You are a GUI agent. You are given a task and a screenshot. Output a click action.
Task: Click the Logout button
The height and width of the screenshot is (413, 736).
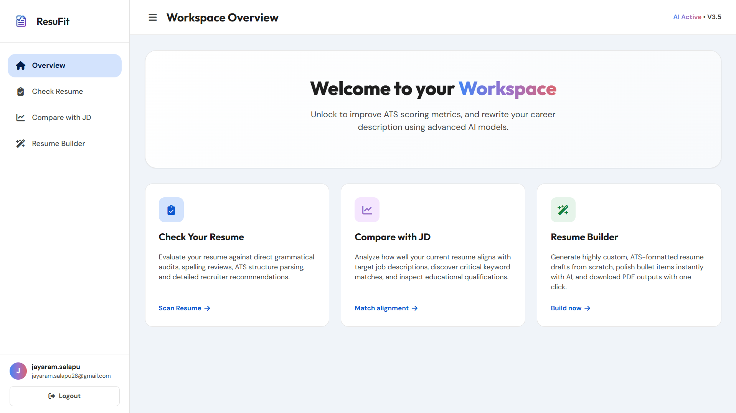[64, 396]
